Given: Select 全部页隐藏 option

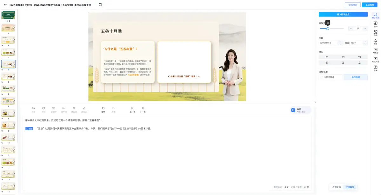Looking at the screenshot, I should (x=331, y=77).
